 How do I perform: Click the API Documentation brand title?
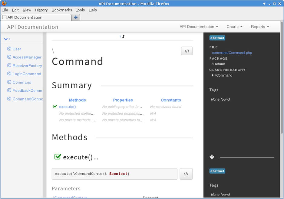click(x=33, y=27)
